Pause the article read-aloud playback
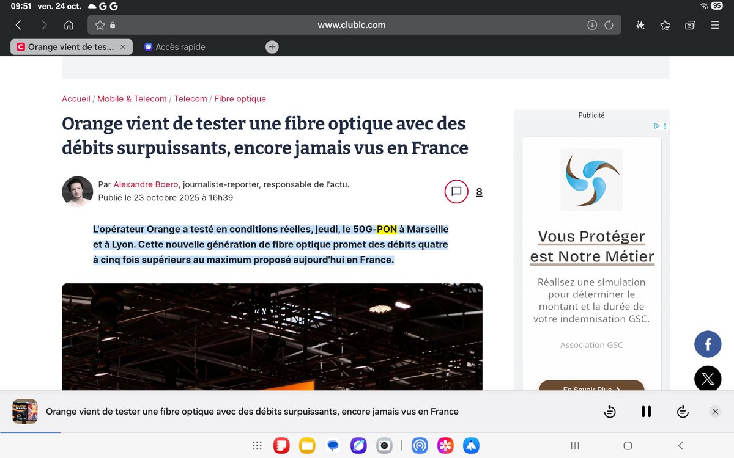The image size is (734, 458). (646, 412)
